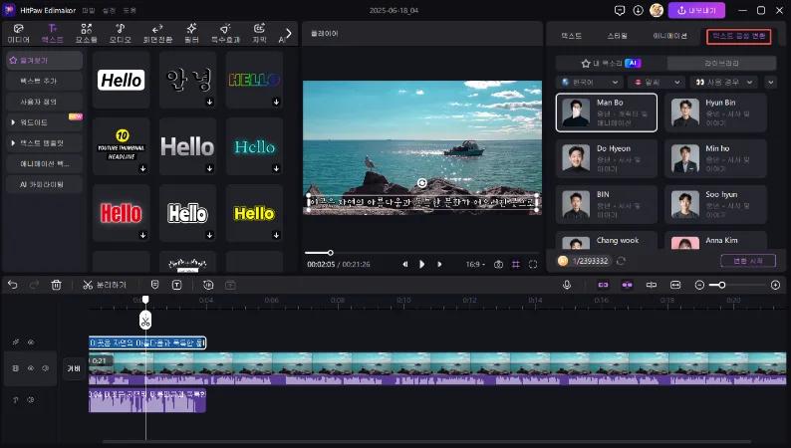
Task: Toggle the preview-axis icon left of fit-timeline
Action: [x=652, y=285]
